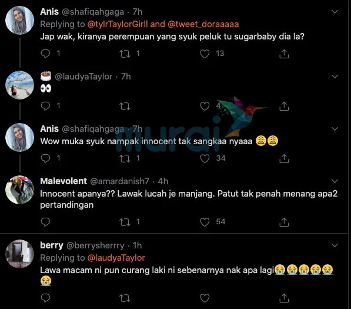The image size is (351, 309).
Task: Reply to Anis's sugarbaby tweet
Action: (x=45, y=54)
